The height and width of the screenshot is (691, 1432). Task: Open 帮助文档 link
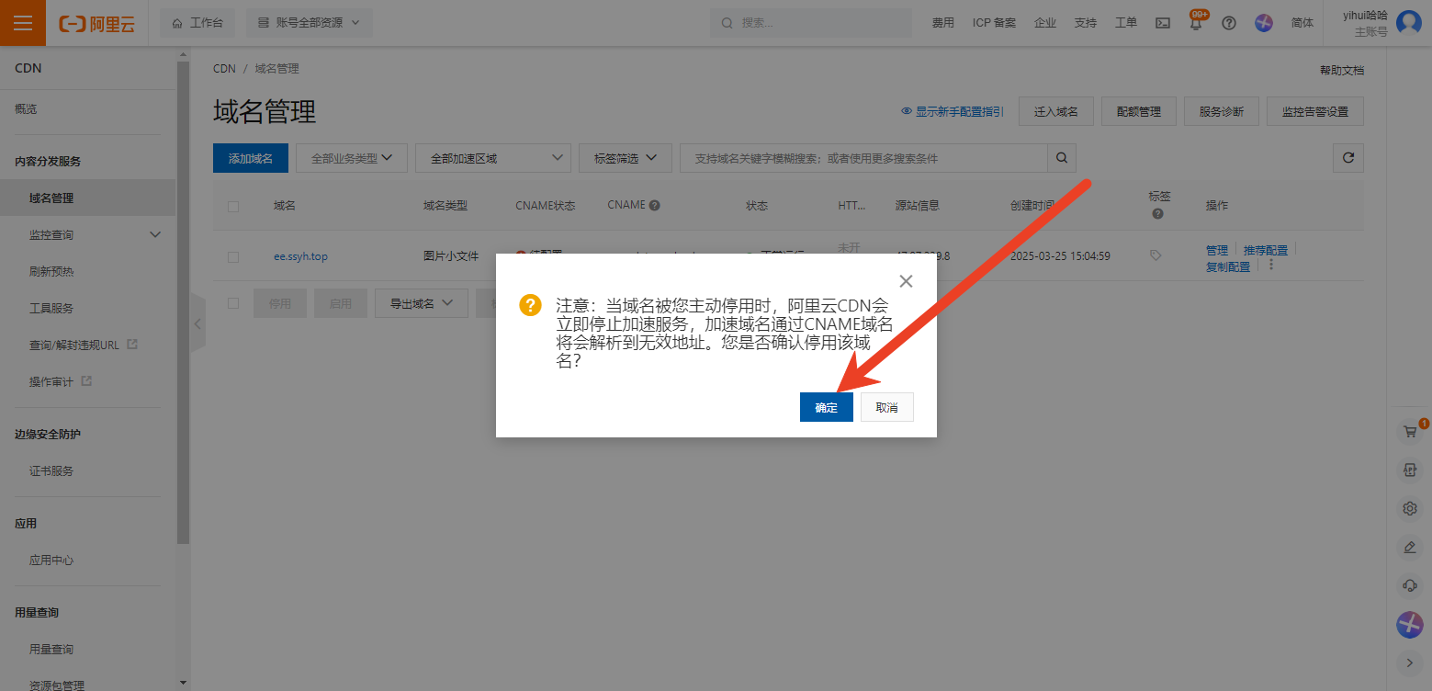coord(1341,71)
